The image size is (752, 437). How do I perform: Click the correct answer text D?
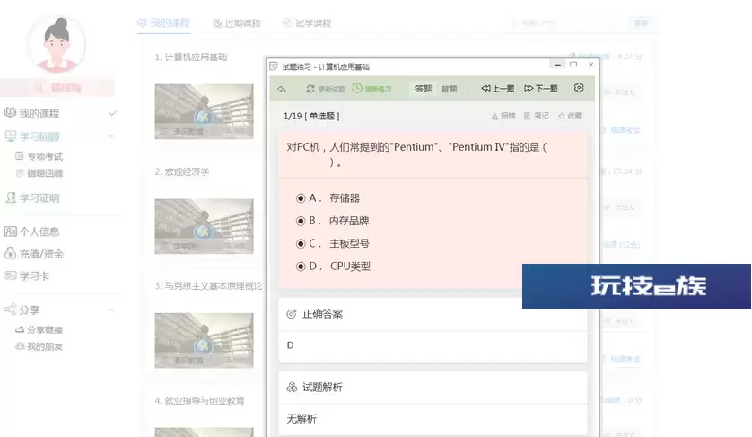click(290, 345)
